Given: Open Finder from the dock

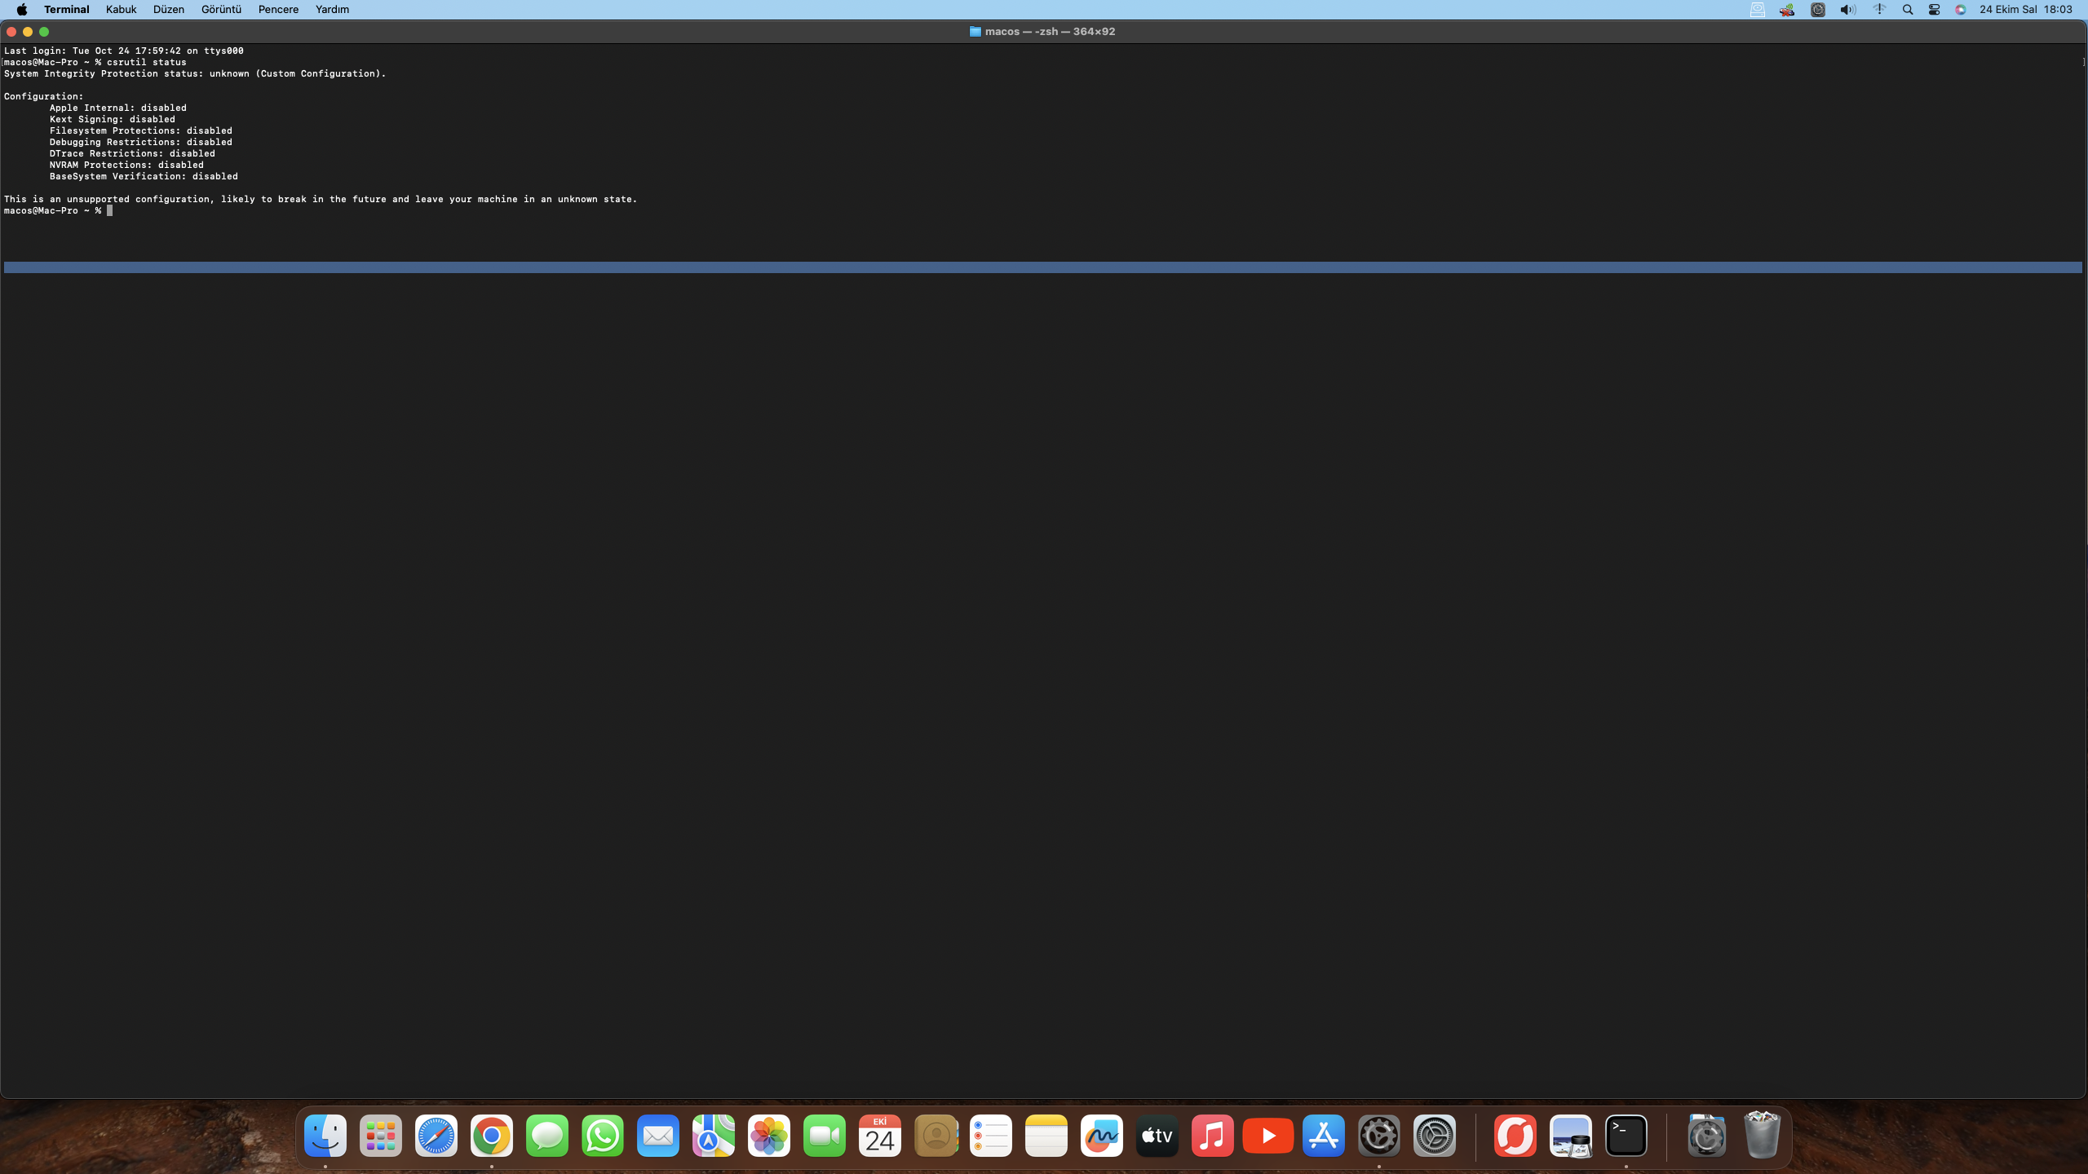Looking at the screenshot, I should [x=325, y=1136].
